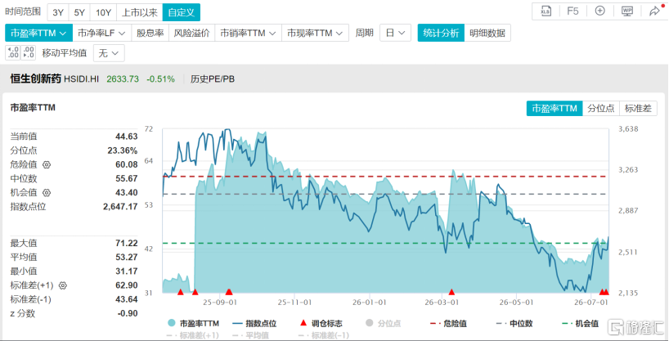Click the plus add icon
This screenshot has height=341, width=669.
599,11
